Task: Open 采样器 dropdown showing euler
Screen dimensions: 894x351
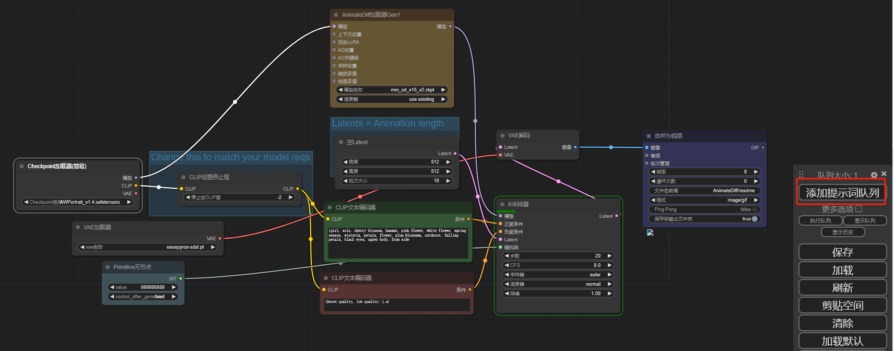Action: 558,275
